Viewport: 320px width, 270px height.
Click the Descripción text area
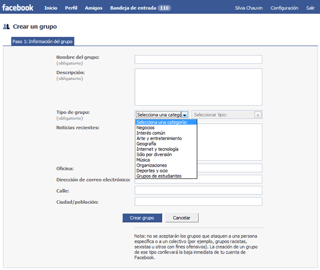198,87
